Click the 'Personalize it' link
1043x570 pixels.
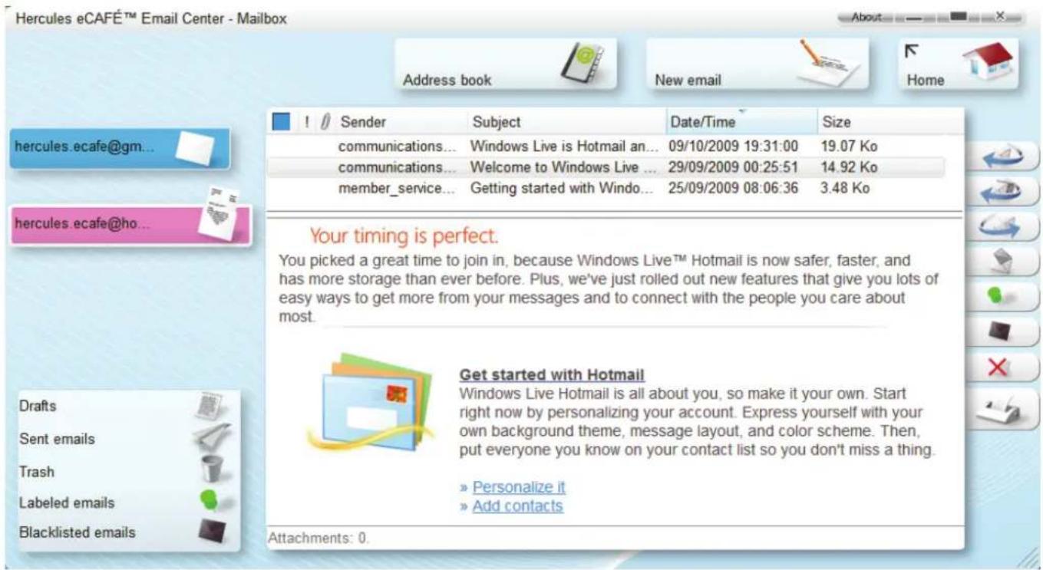click(519, 487)
